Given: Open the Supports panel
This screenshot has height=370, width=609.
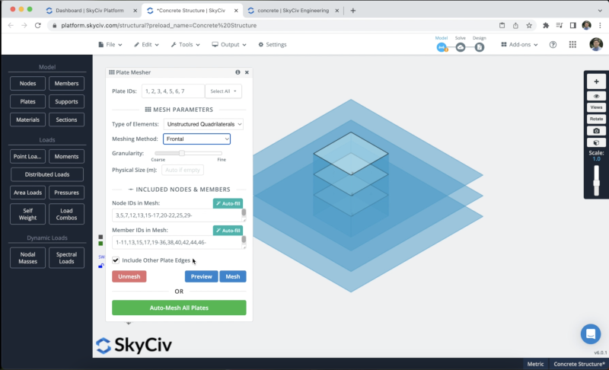Looking at the screenshot, I should tap(66, 102).
